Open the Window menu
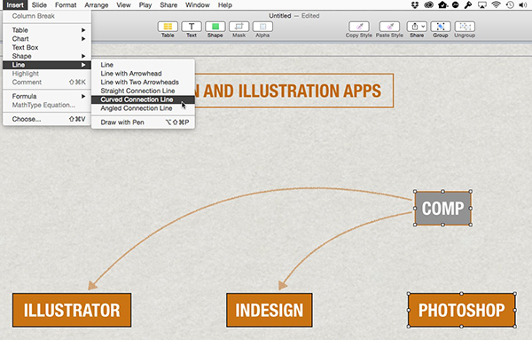This screenshot has height=340, width=532. tap(198, 4)
